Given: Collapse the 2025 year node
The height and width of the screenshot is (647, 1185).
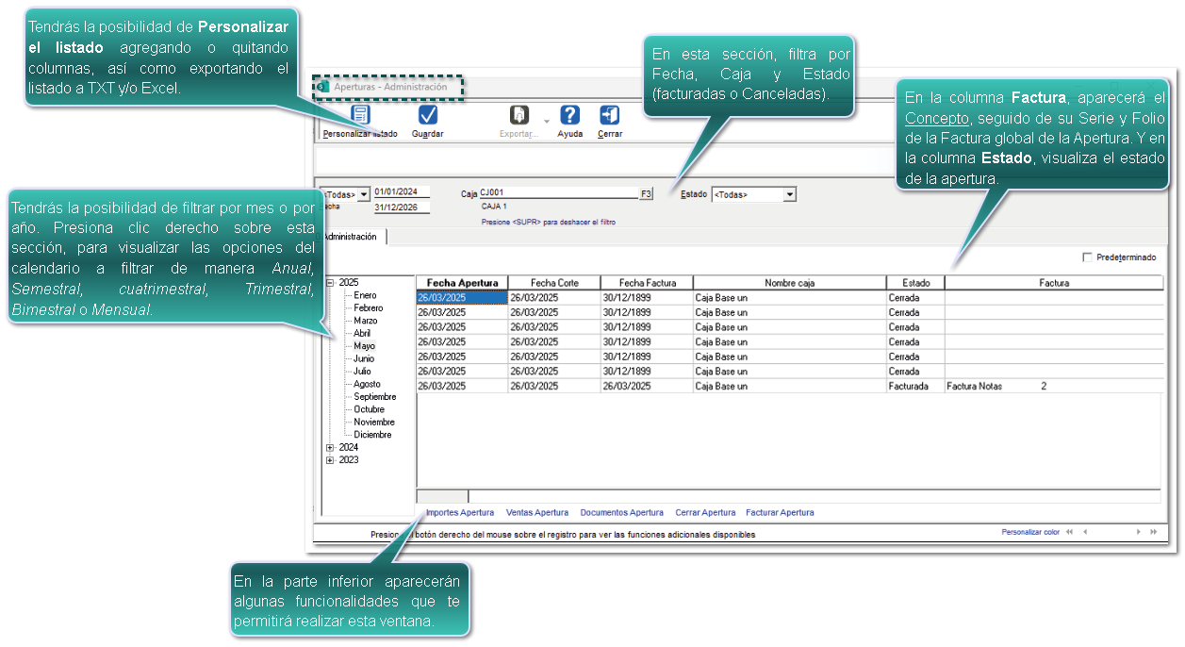Looking at the screenshot, I should [330, 283].
